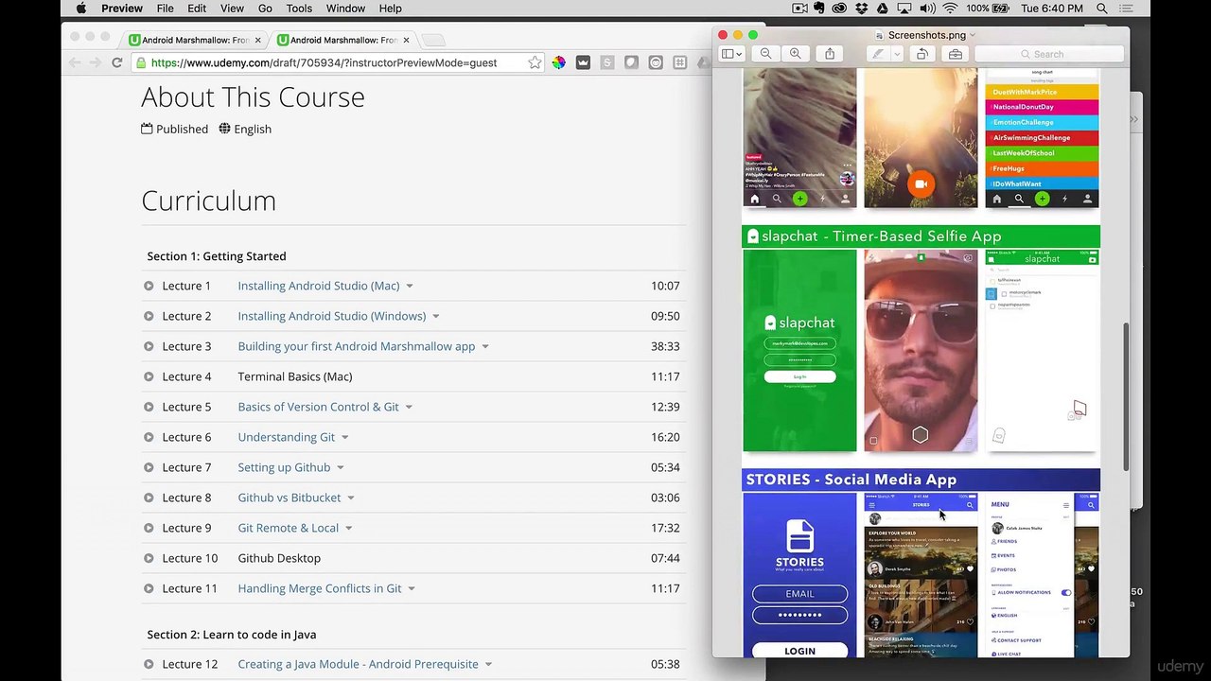Expand the Installing Android Studio (Mac) description arrow
The width and height of the screenshot is (1211, 681).
click(x=410, y=286)
